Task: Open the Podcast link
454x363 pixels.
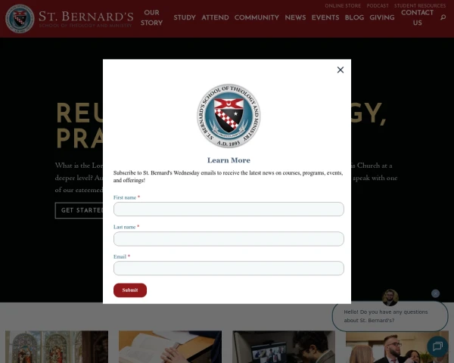Action: 378,6
